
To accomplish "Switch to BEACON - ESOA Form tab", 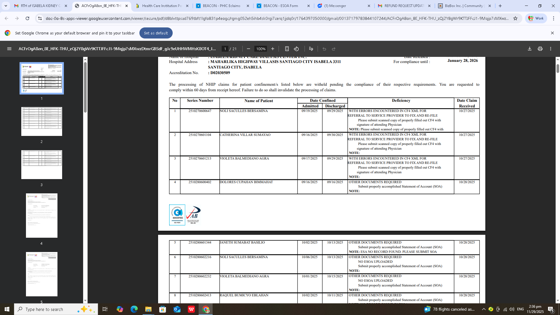I will click(280, 6).
